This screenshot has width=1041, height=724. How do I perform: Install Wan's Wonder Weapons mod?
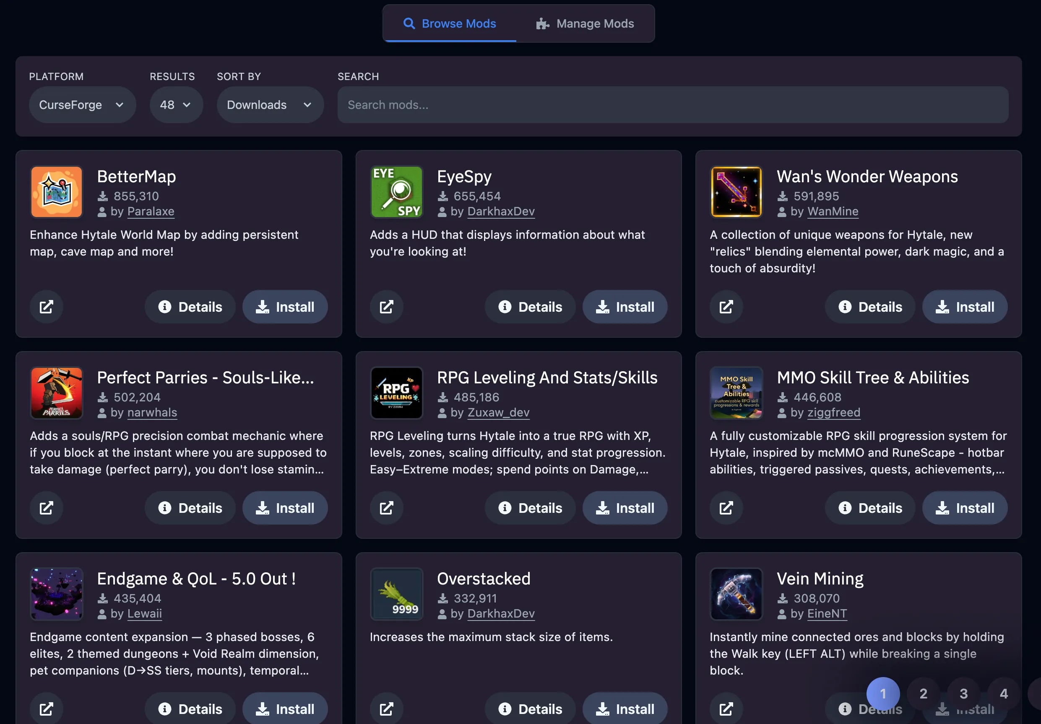coord(965,307)
